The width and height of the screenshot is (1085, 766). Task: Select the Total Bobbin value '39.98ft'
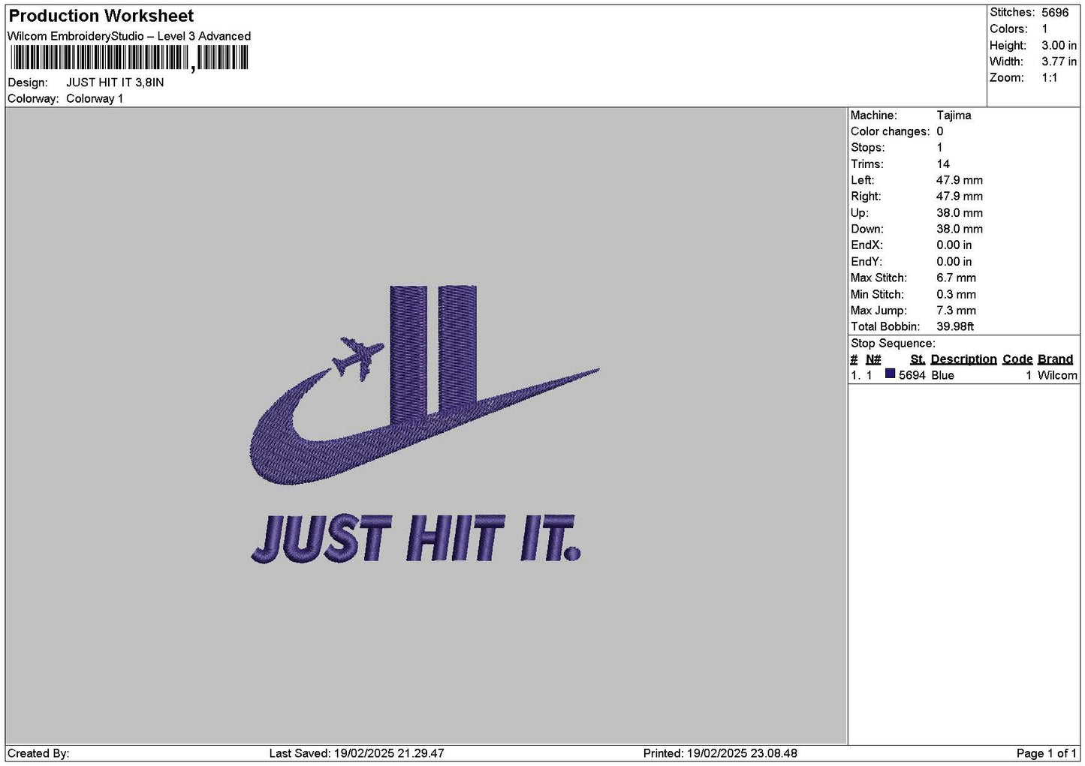tap(955, 327)
